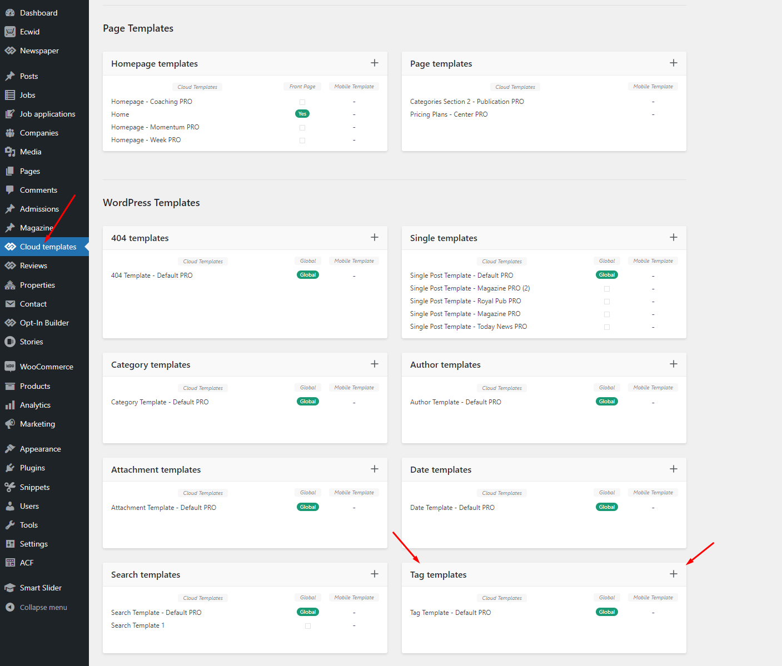The width and height of the screenshot is (782, 666).
Task: Click the Newspaper theme icon
Action: point(10,51)
